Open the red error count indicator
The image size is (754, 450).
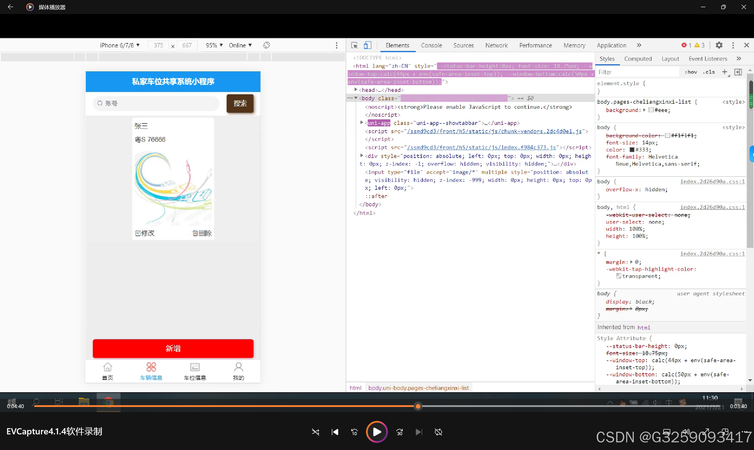pyautogui.click(x=687, y=45)
